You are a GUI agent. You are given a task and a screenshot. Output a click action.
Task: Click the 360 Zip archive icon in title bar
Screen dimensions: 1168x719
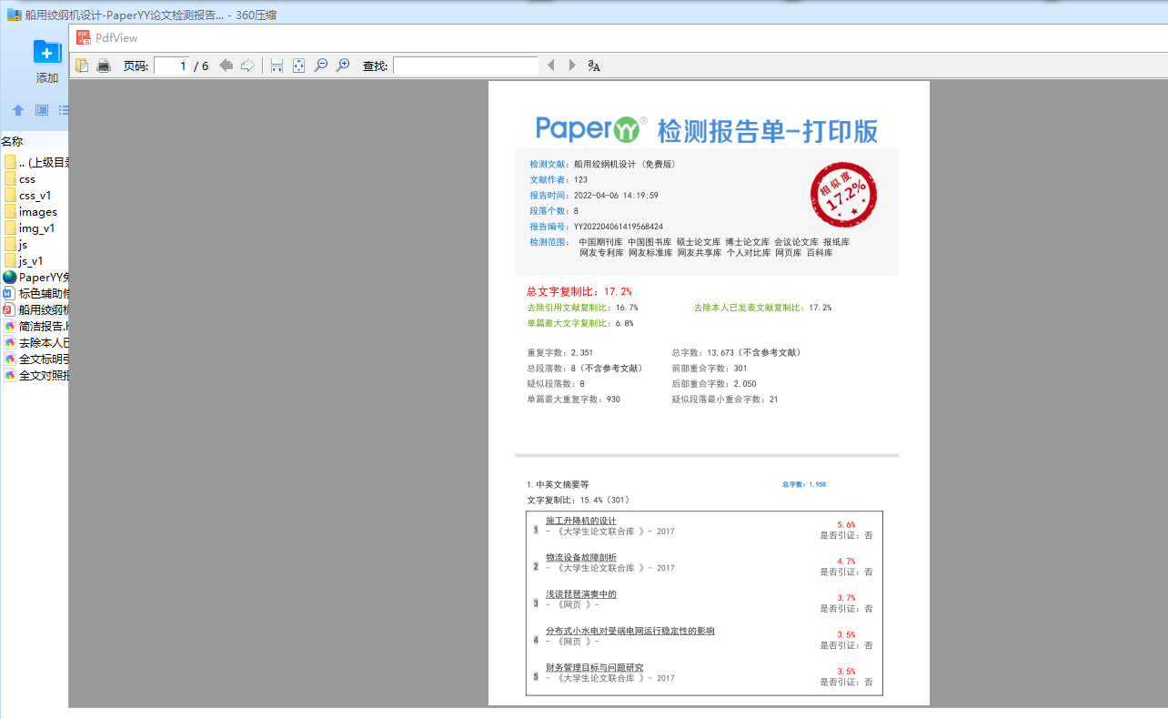click(15, 15)
